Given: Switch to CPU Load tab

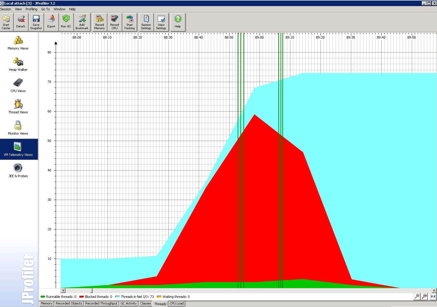Looking at the screenshot, I should pyautogui.click(x=177, y=303).
